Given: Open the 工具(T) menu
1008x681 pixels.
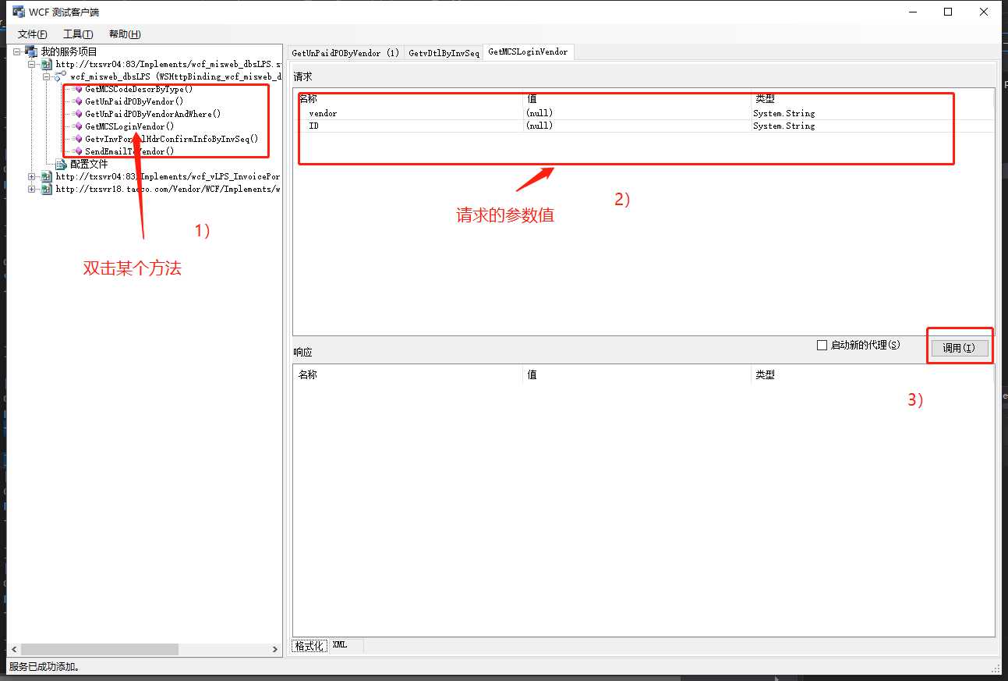Looking at the screenshot, I should (78, 34).
